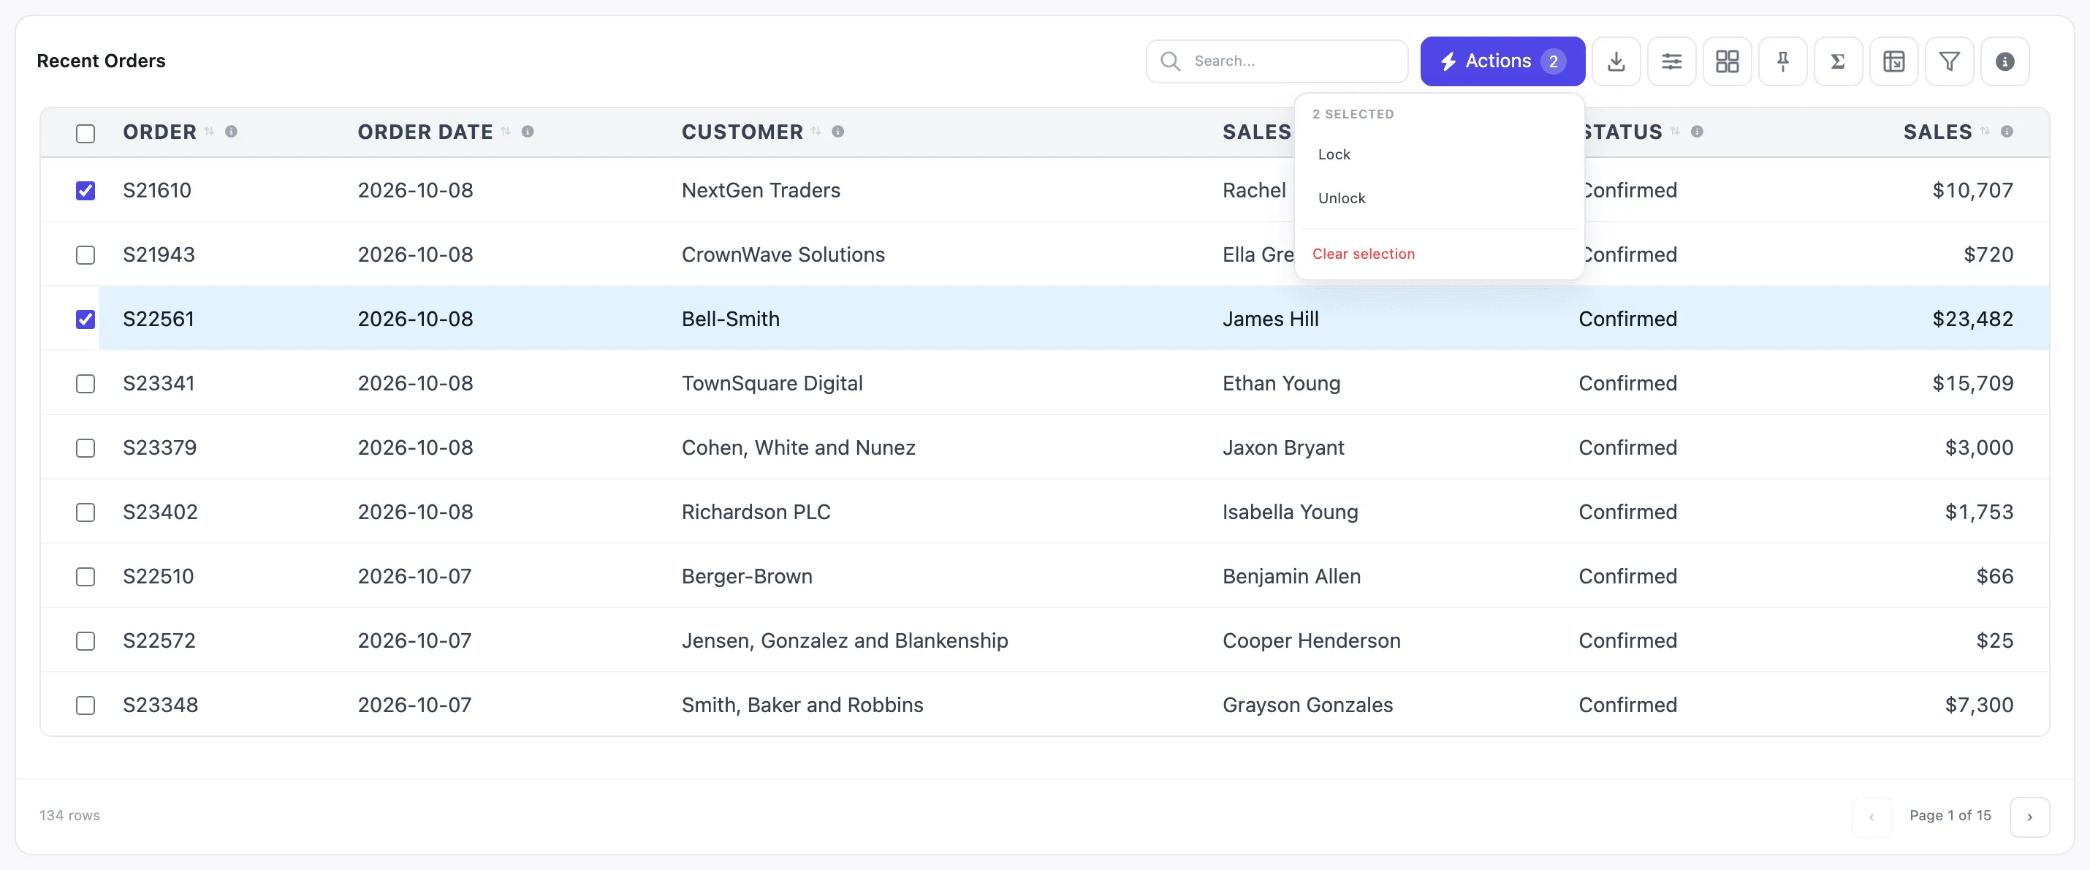Click customer Jensen, Gonzalez and Blankenship

[x=845, y=640]
